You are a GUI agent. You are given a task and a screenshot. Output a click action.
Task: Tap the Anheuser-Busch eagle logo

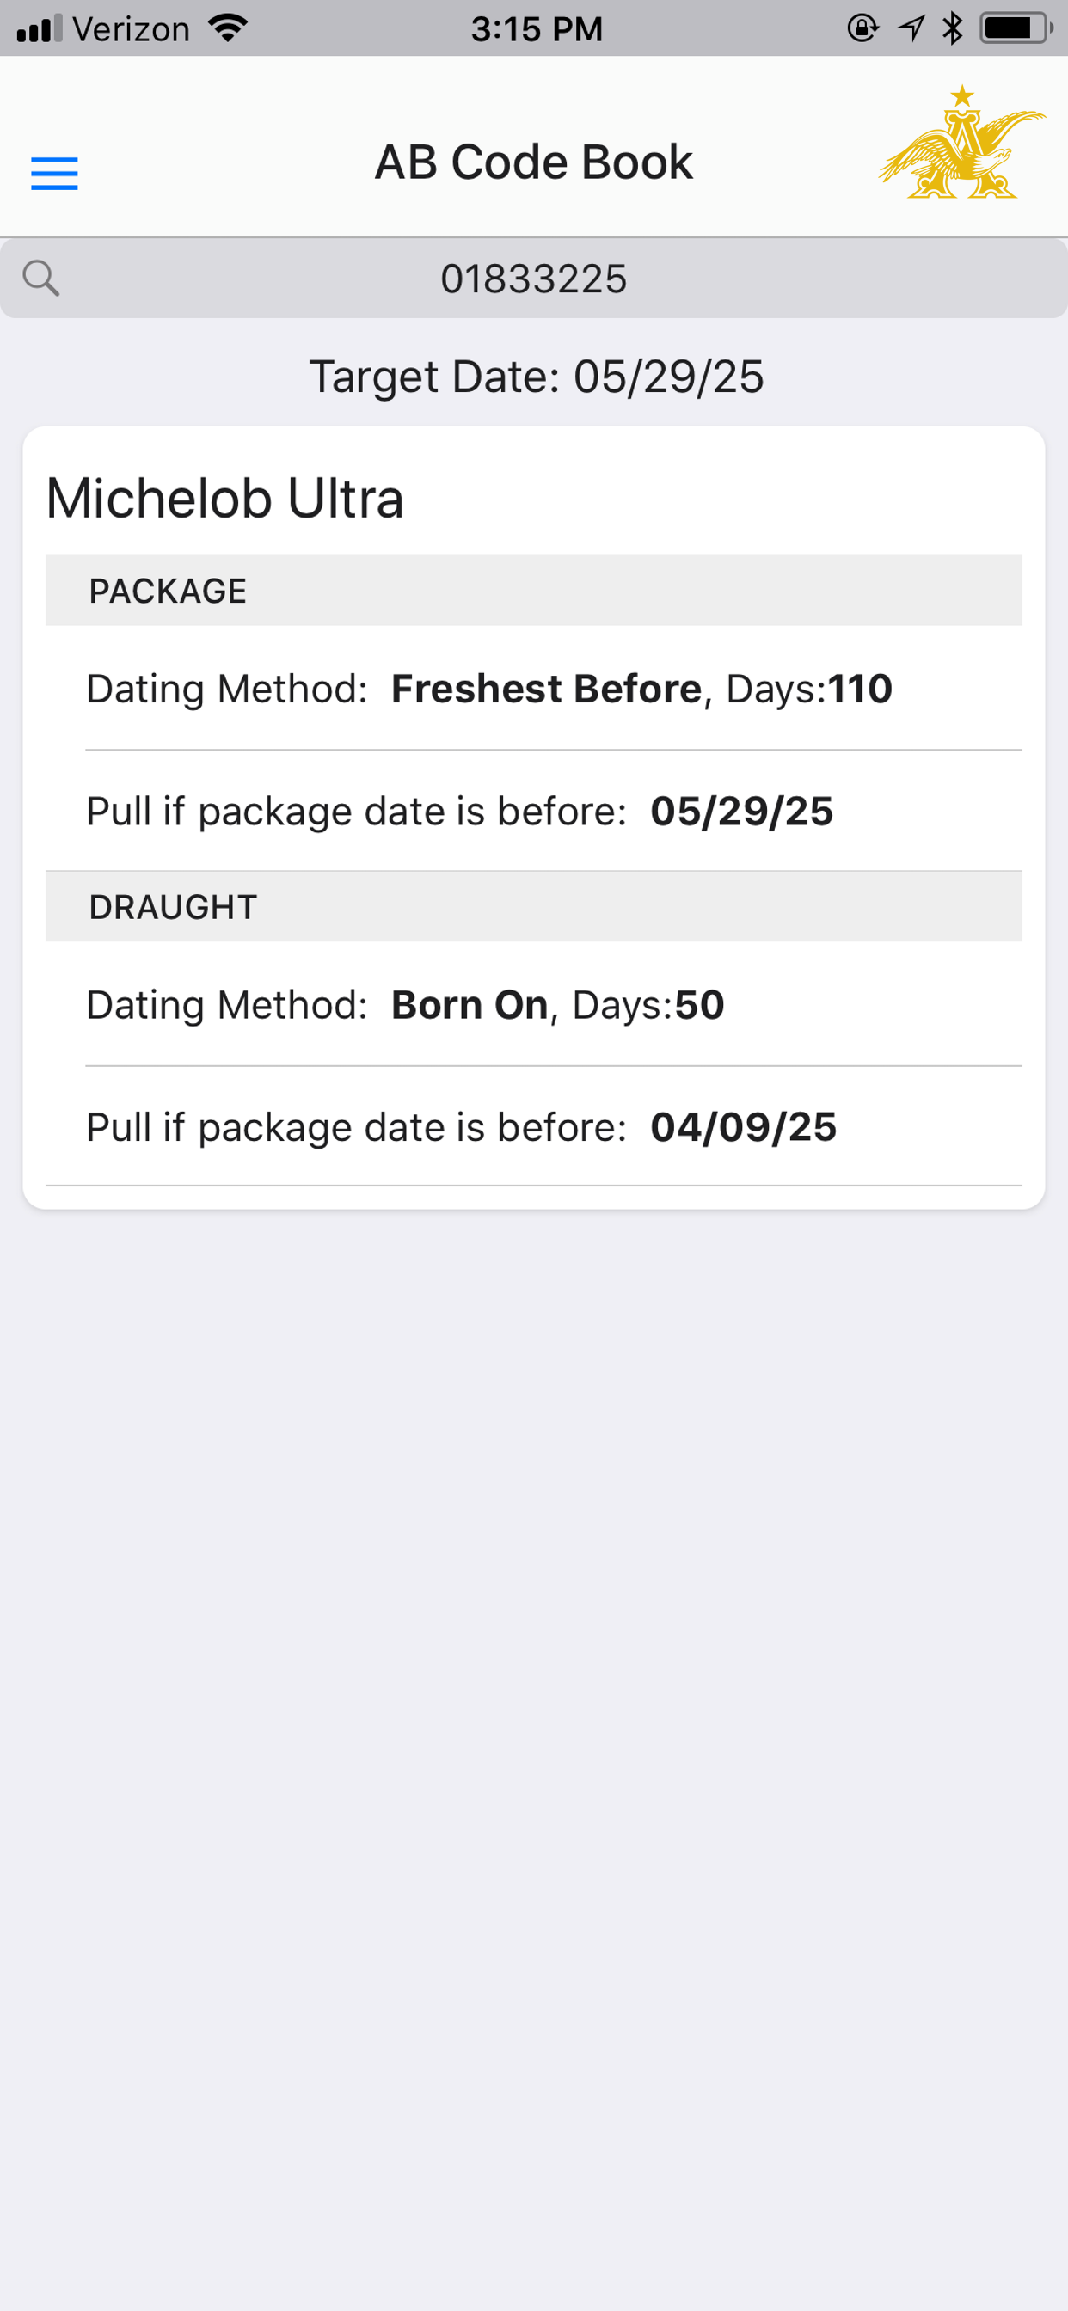click(x=962, y=142)
